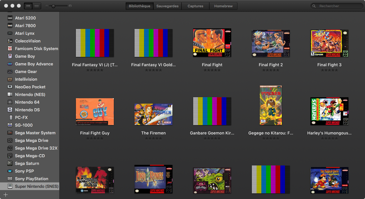Click the Atari 5200 console icon
Viewport: 365px width, 199px height.
point(10,18)
